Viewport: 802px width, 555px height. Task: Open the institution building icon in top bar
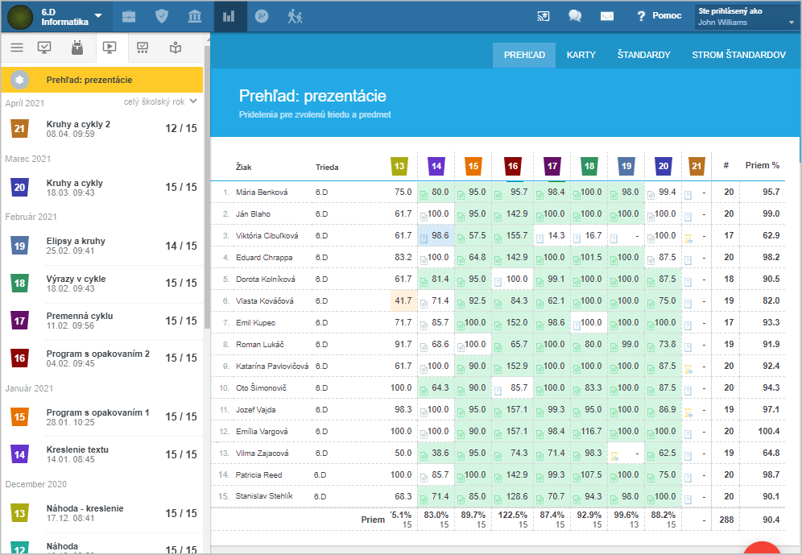point(195,16)
